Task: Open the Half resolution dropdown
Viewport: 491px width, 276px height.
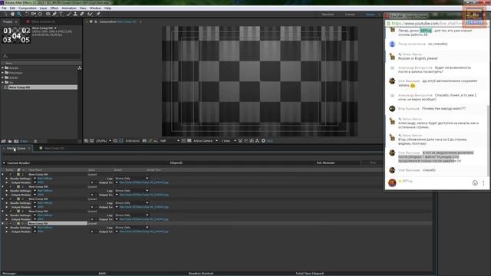Action: click(170, 141)
